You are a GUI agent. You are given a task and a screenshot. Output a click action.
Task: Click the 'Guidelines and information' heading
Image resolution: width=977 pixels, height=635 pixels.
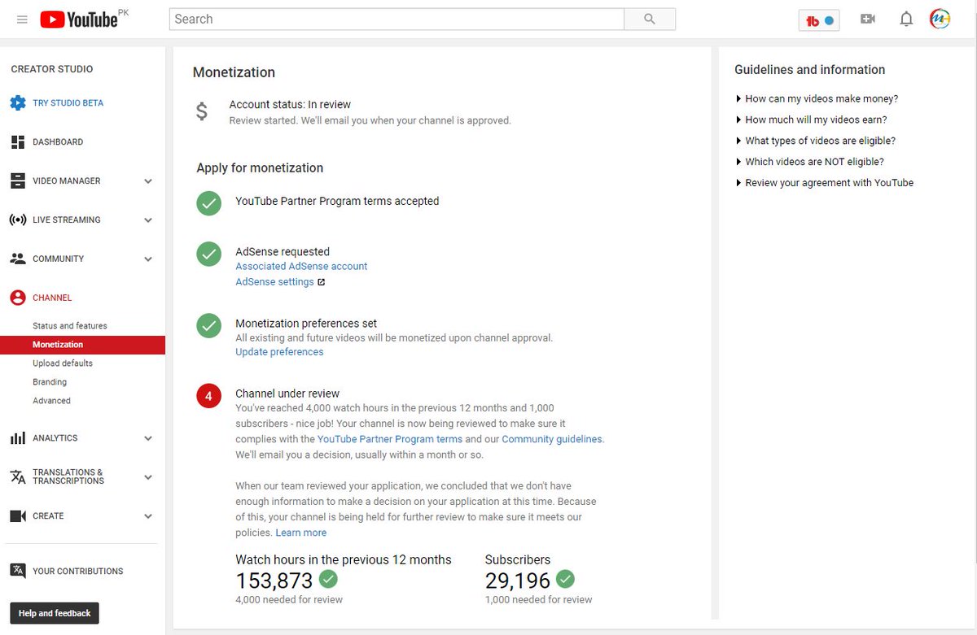(x=809, y=70)
